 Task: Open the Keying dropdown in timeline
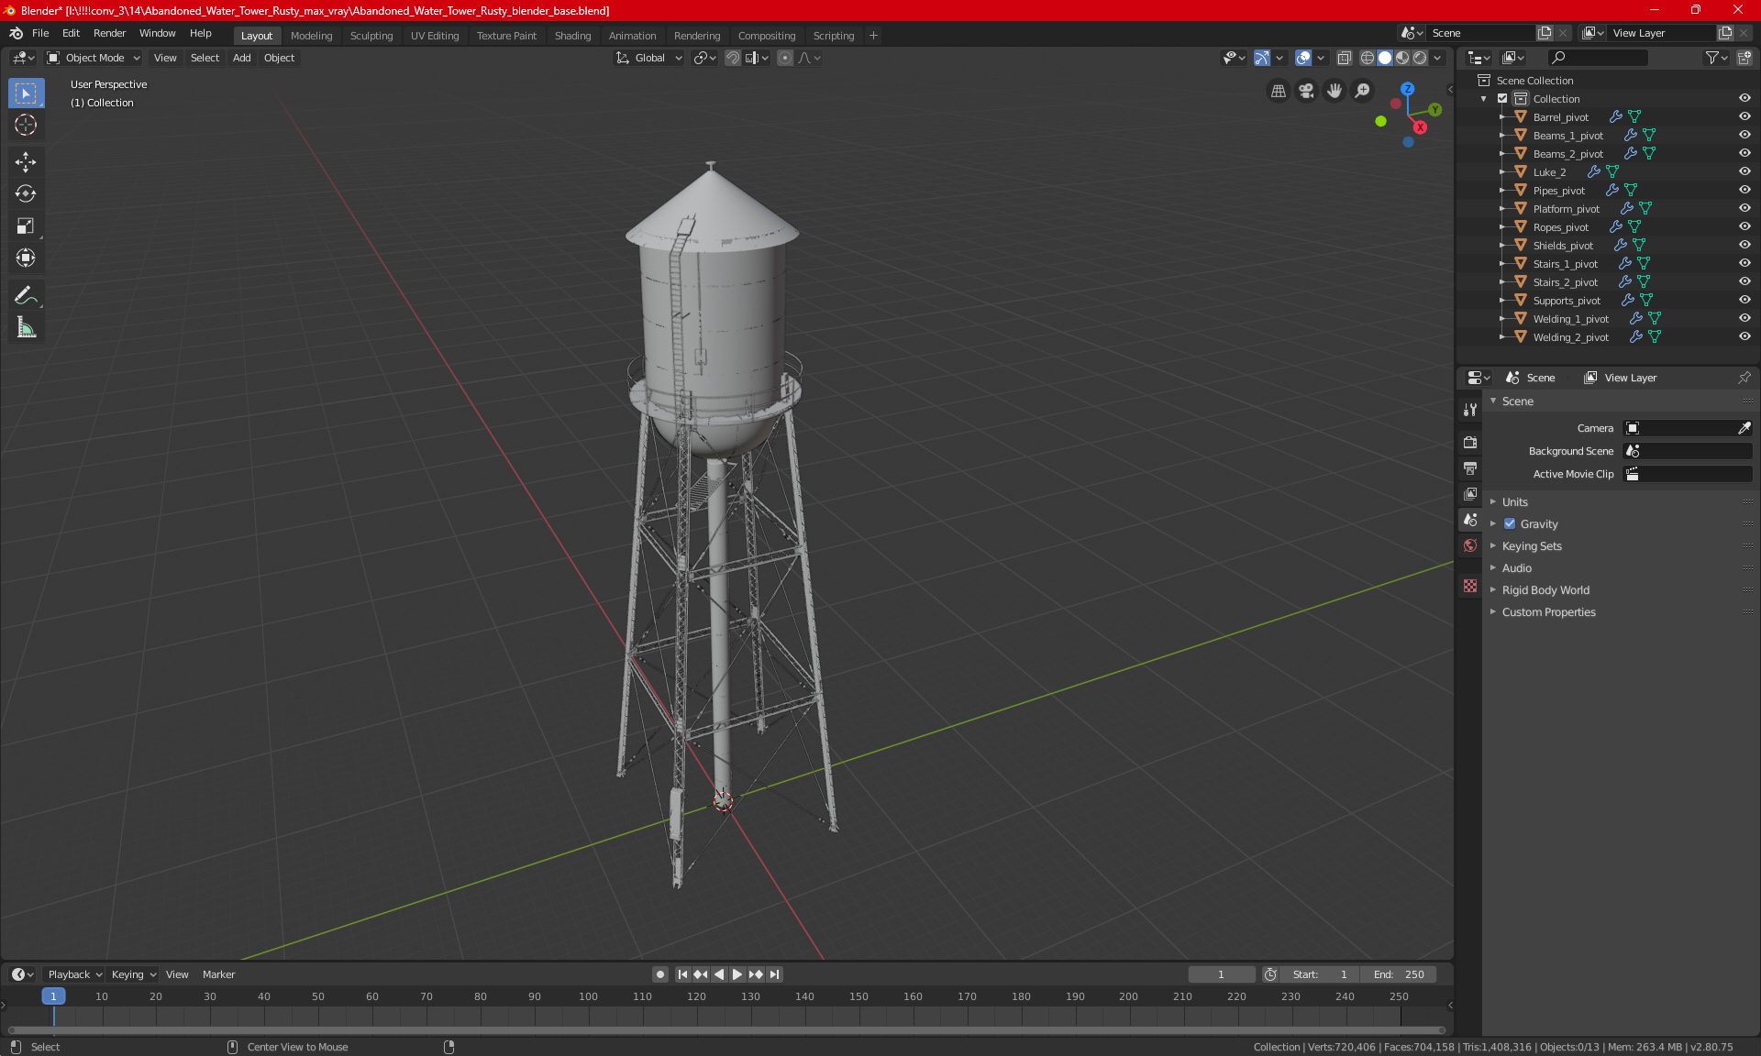point(134,974)
